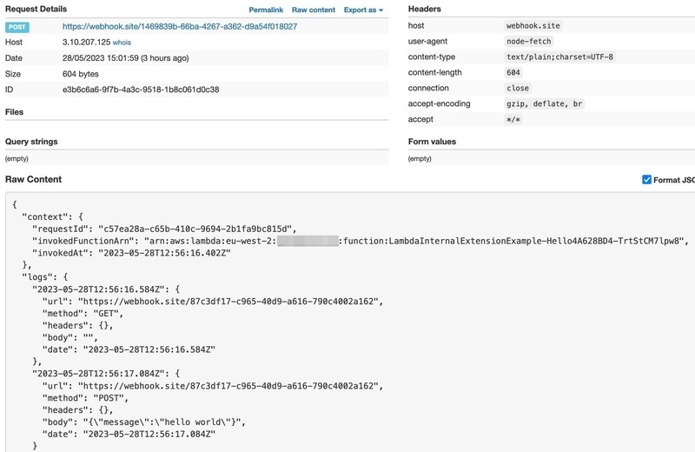Toggle the Format JSON checkbox

pyautogui.click(x=646, y=180)
